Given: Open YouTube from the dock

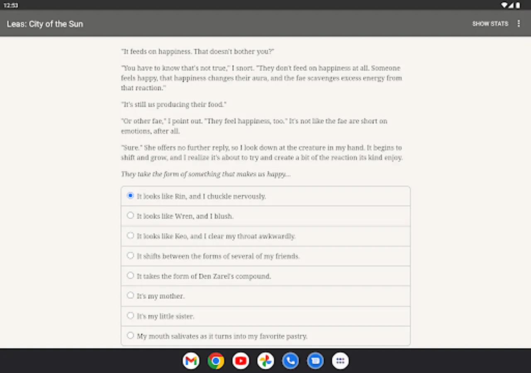Looking at the screenshot, I should tap(241, 361).
